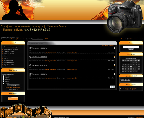
Task: Expand the last Тестовая новость plus icon
Action: point(30,74)
